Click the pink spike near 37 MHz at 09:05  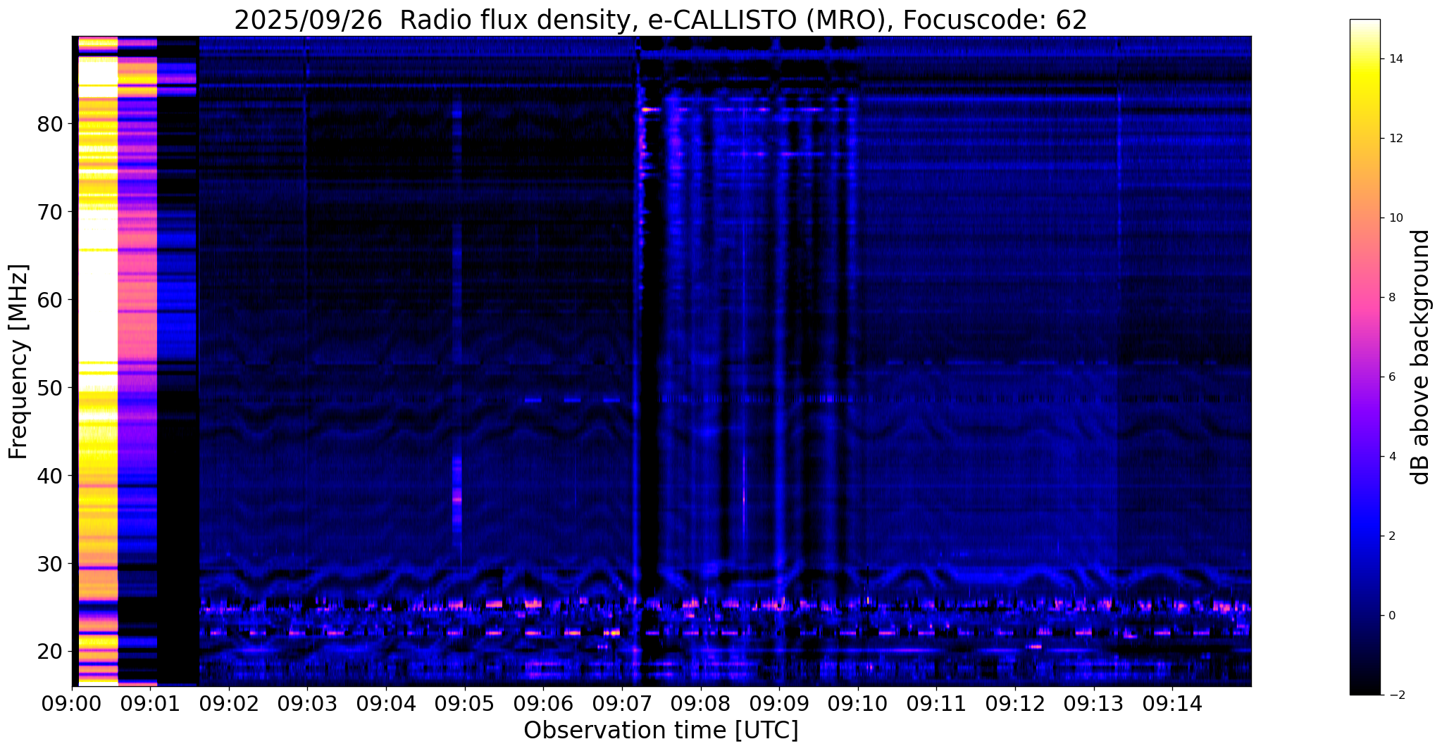[x=457, y=499]
